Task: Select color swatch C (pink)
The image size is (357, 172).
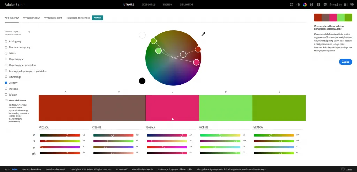Action: point(172,108)
